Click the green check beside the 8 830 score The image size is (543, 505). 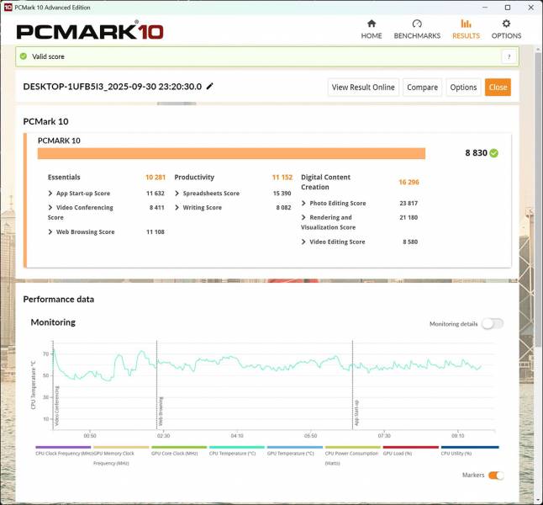pyautogui.click(x=494, y=153)
